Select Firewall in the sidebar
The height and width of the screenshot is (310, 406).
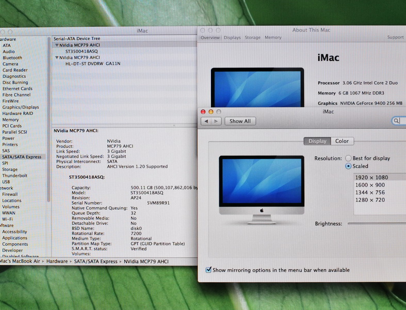click(10, 194)
